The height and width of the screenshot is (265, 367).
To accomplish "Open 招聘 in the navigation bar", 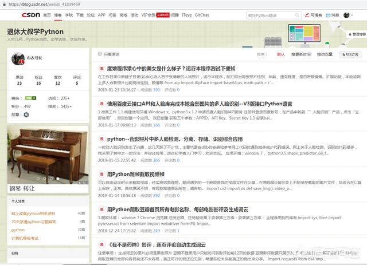I will pyautogui.click(x=175, y=15).
